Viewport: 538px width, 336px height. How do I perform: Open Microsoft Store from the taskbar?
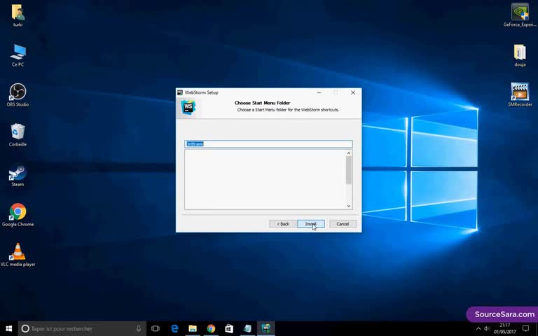(229, 328)
